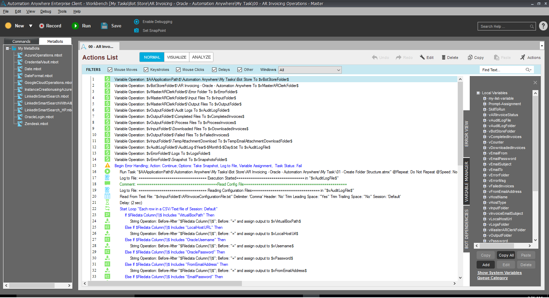This screenshot has height=298, width=549.
Task: Open the Debug menu
Action: [x=46, y=11]
